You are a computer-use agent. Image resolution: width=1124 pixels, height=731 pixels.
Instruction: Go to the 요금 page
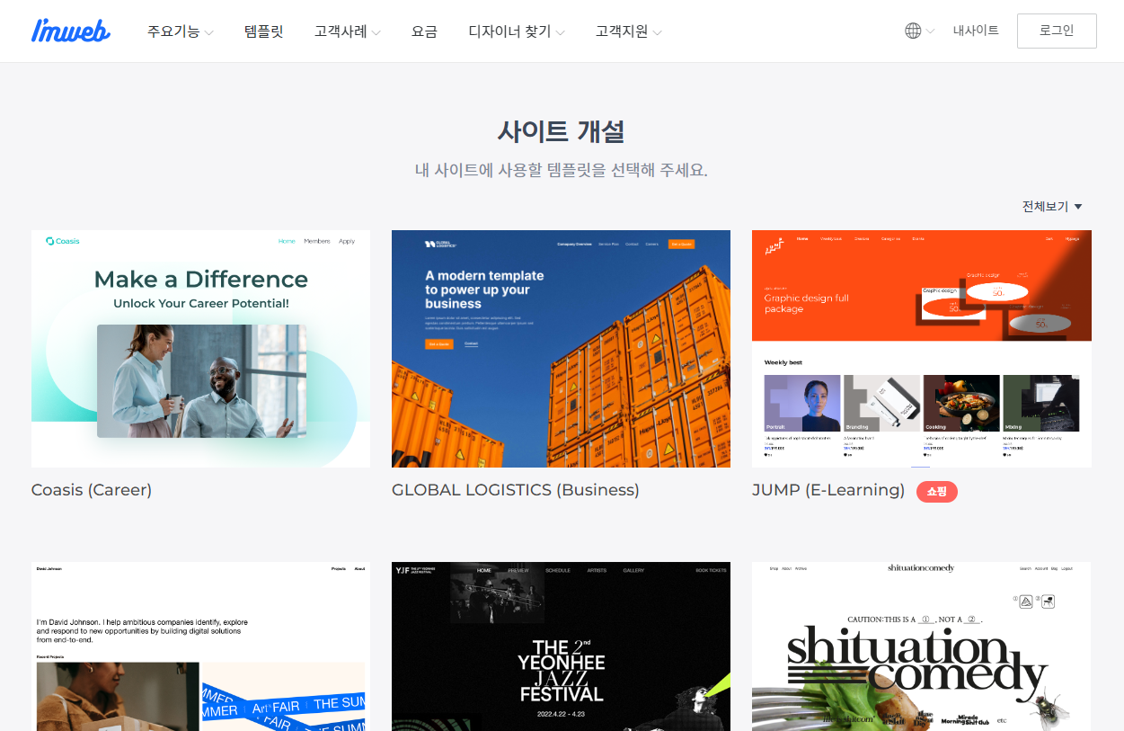point(424,31)
